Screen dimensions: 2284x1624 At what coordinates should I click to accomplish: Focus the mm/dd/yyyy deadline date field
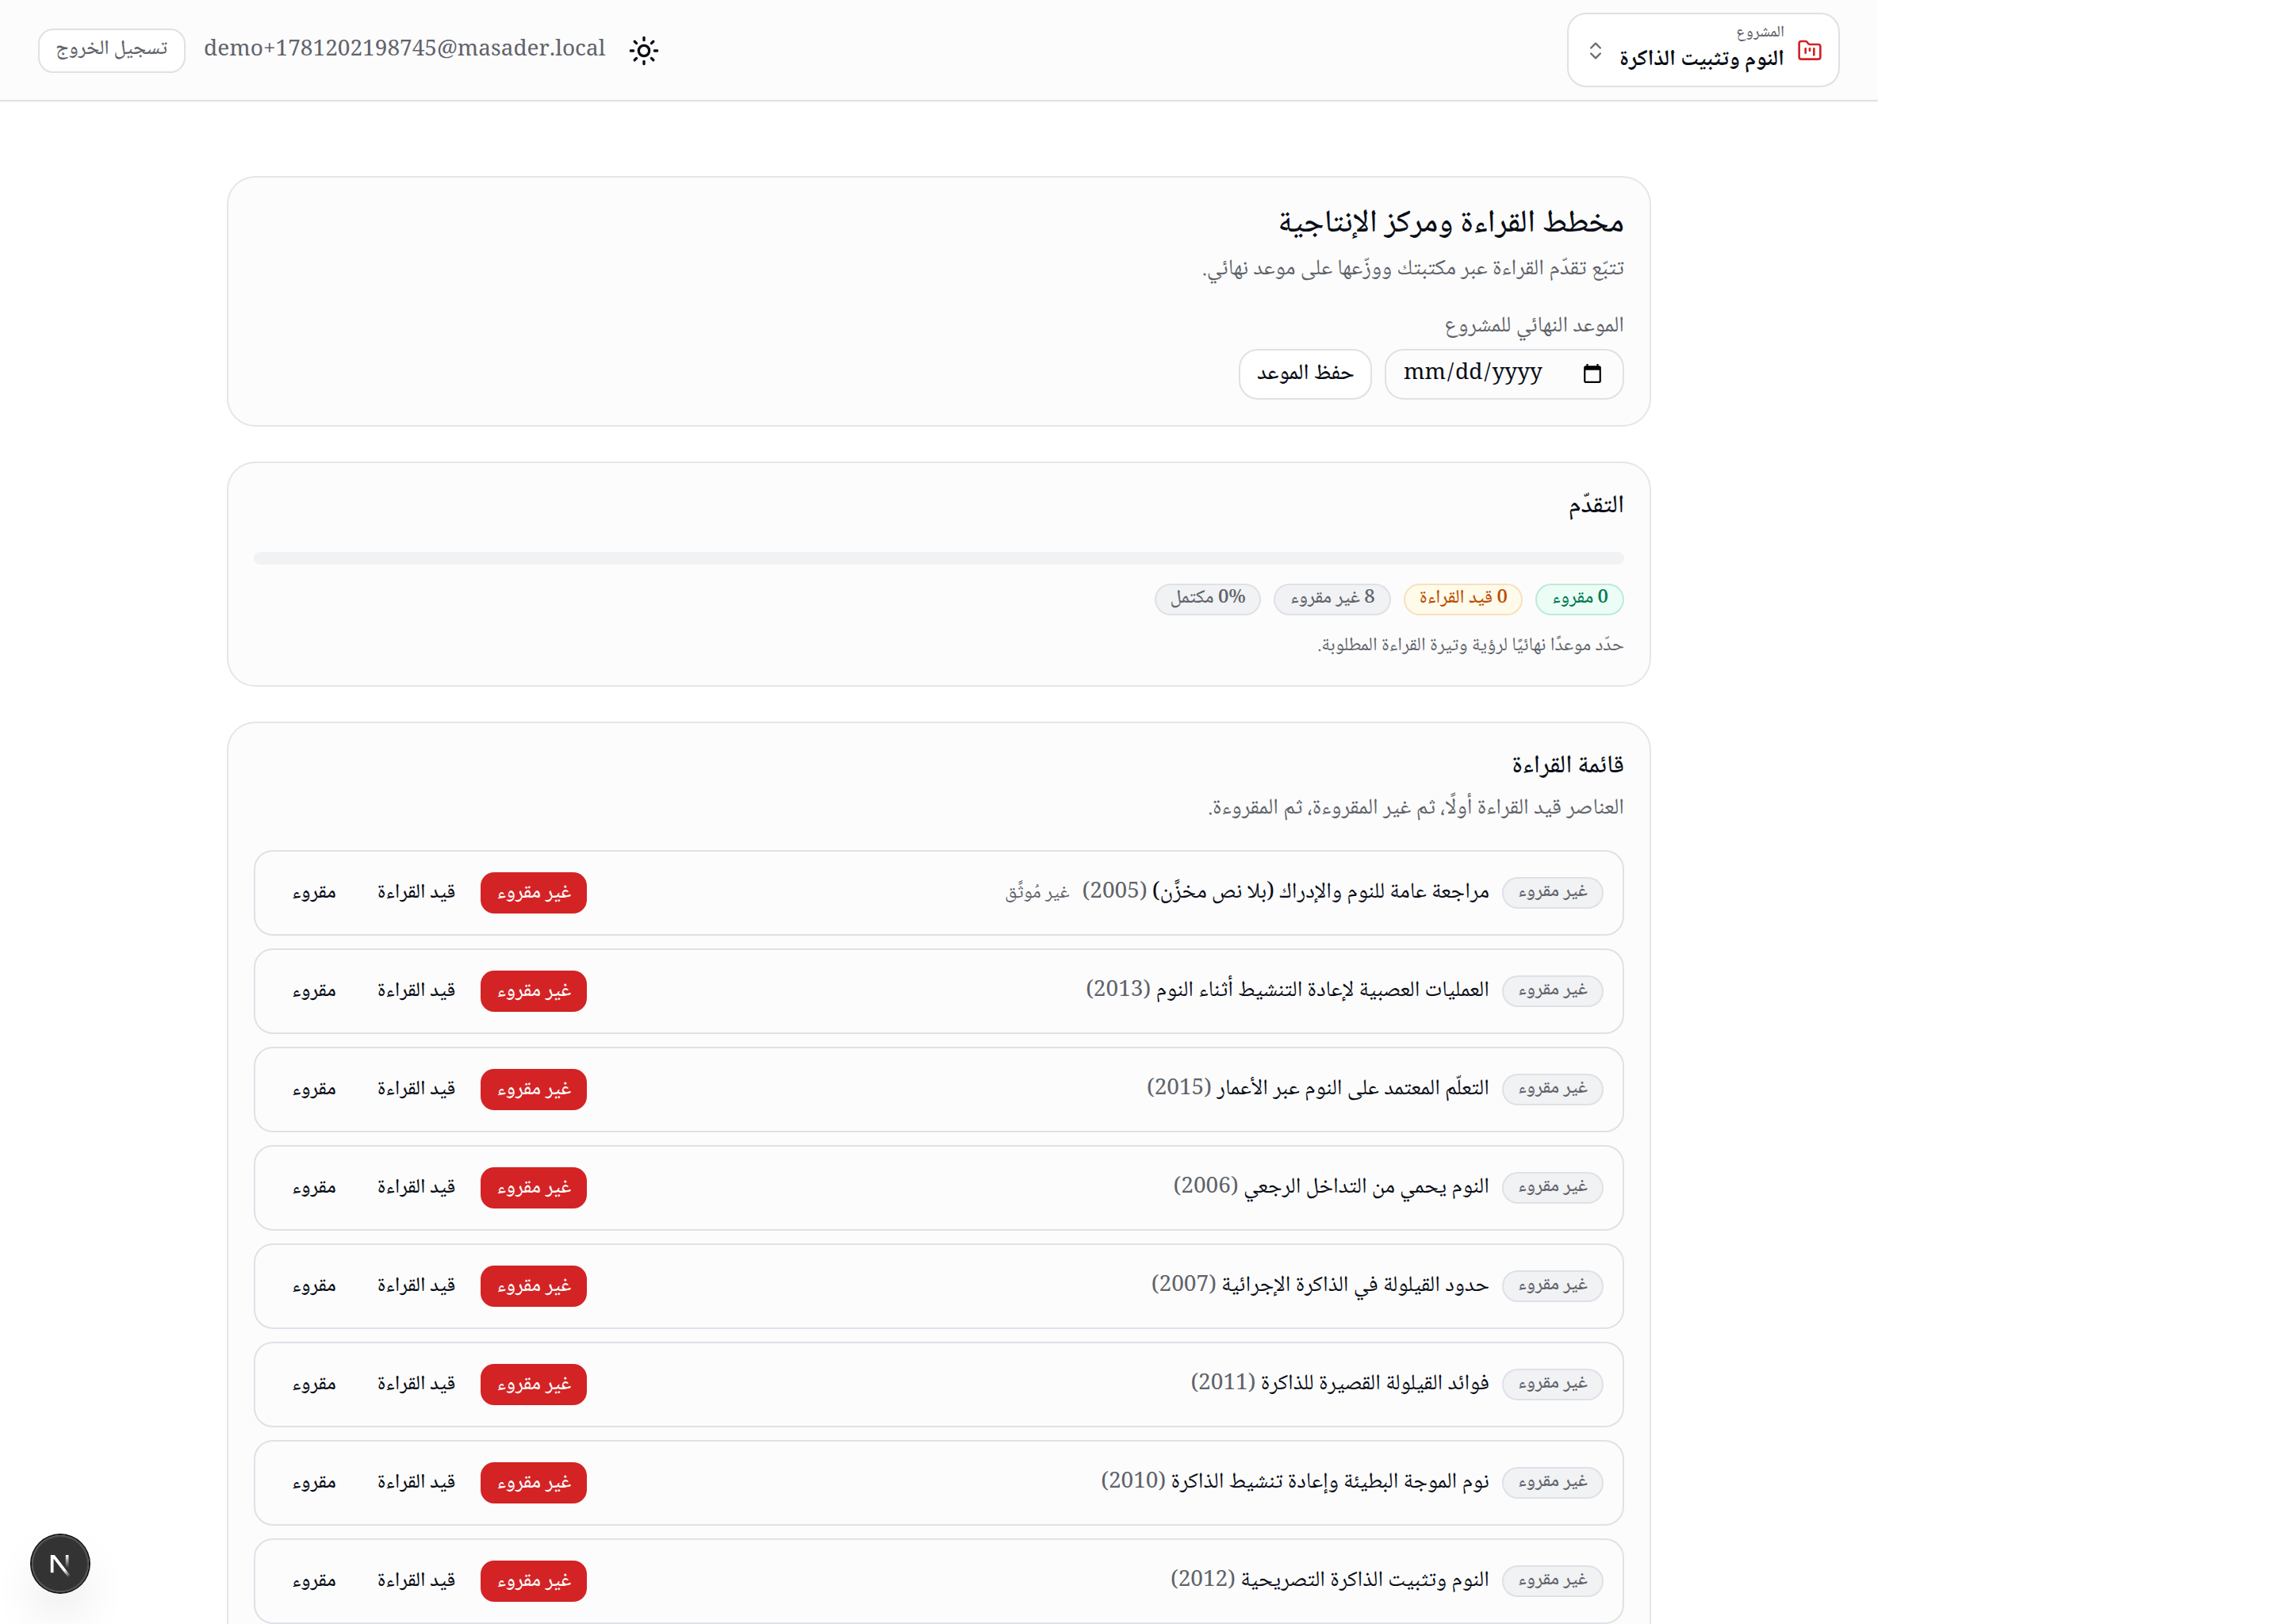[x=1503, y=373]
